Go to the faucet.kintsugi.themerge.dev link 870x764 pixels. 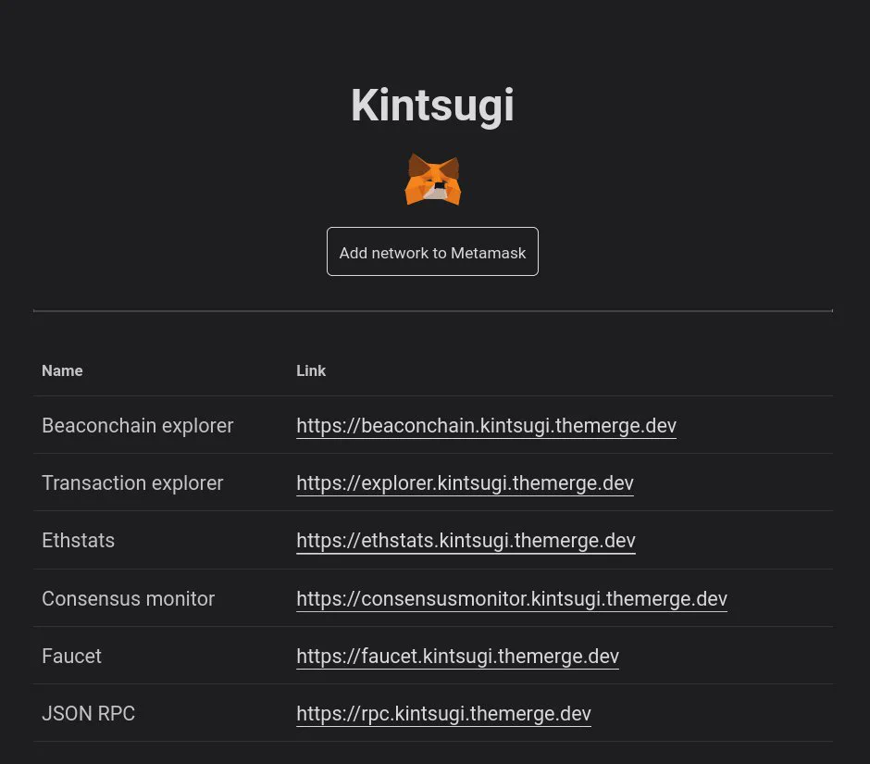[458, 657]
